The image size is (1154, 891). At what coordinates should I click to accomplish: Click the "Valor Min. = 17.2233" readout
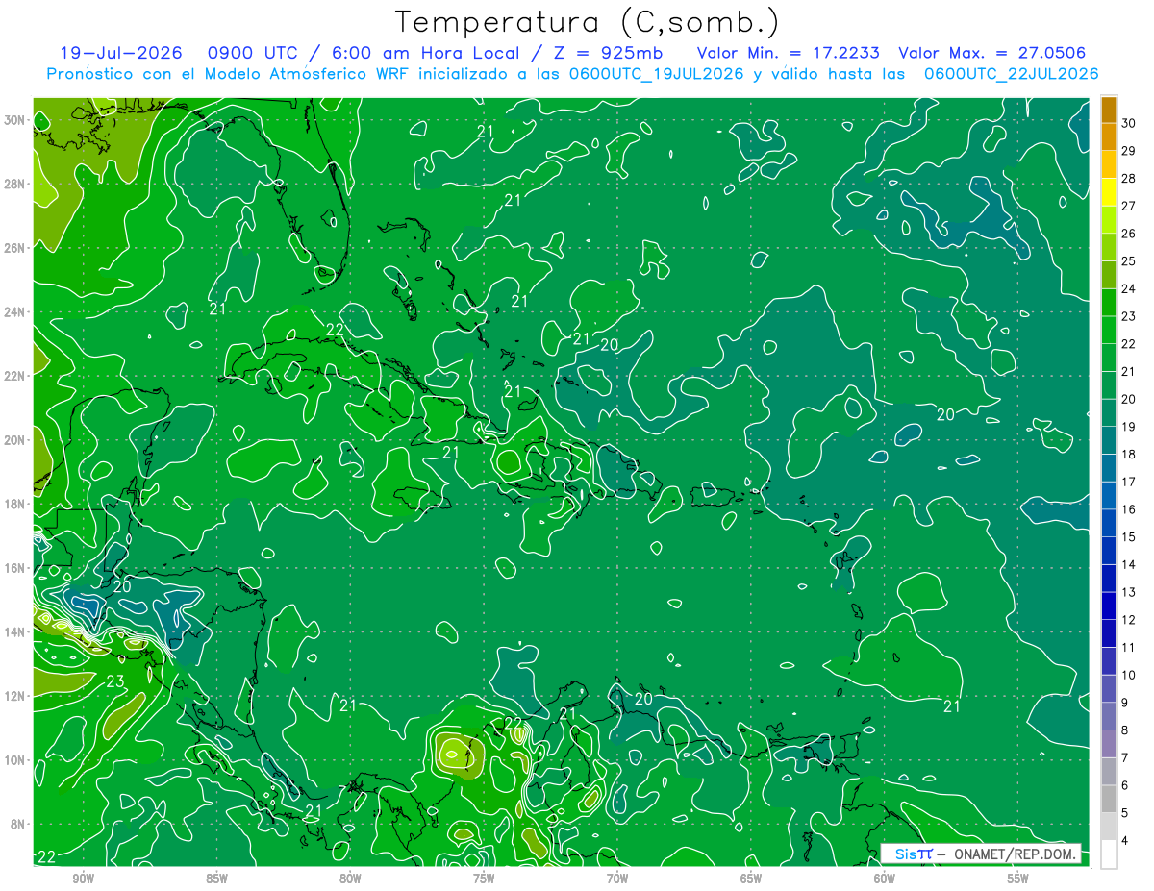tap(788, 53)
